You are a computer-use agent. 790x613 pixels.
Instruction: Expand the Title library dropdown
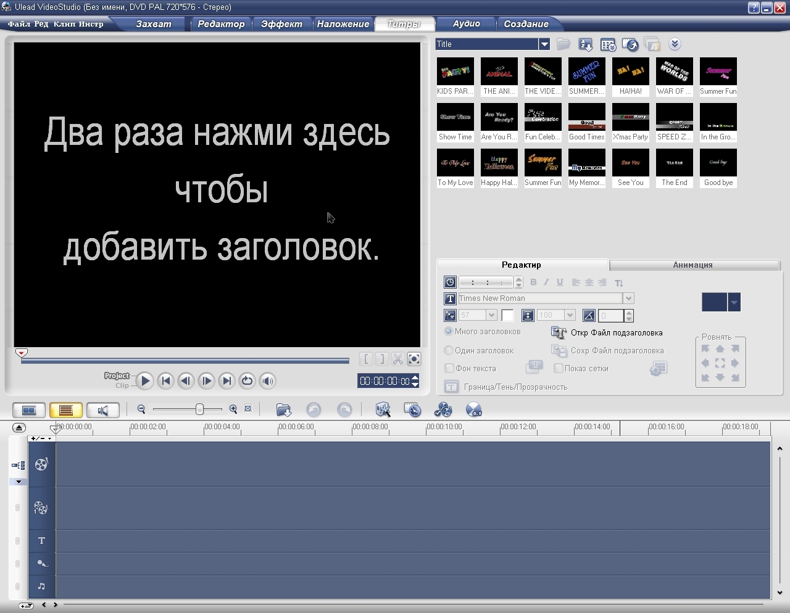click(x=544, y=44)
